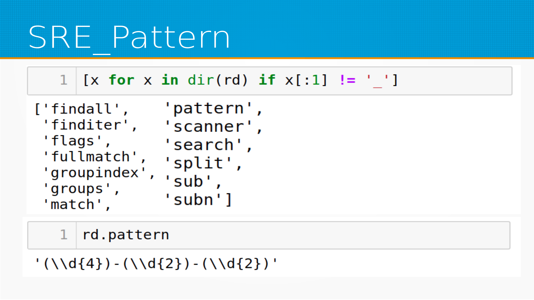
Task: Click the 'finditer' output entry
Action: coord(86,125)
